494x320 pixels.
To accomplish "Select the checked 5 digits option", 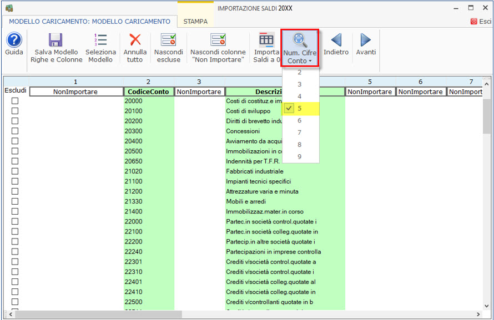I will click(300, 109).
